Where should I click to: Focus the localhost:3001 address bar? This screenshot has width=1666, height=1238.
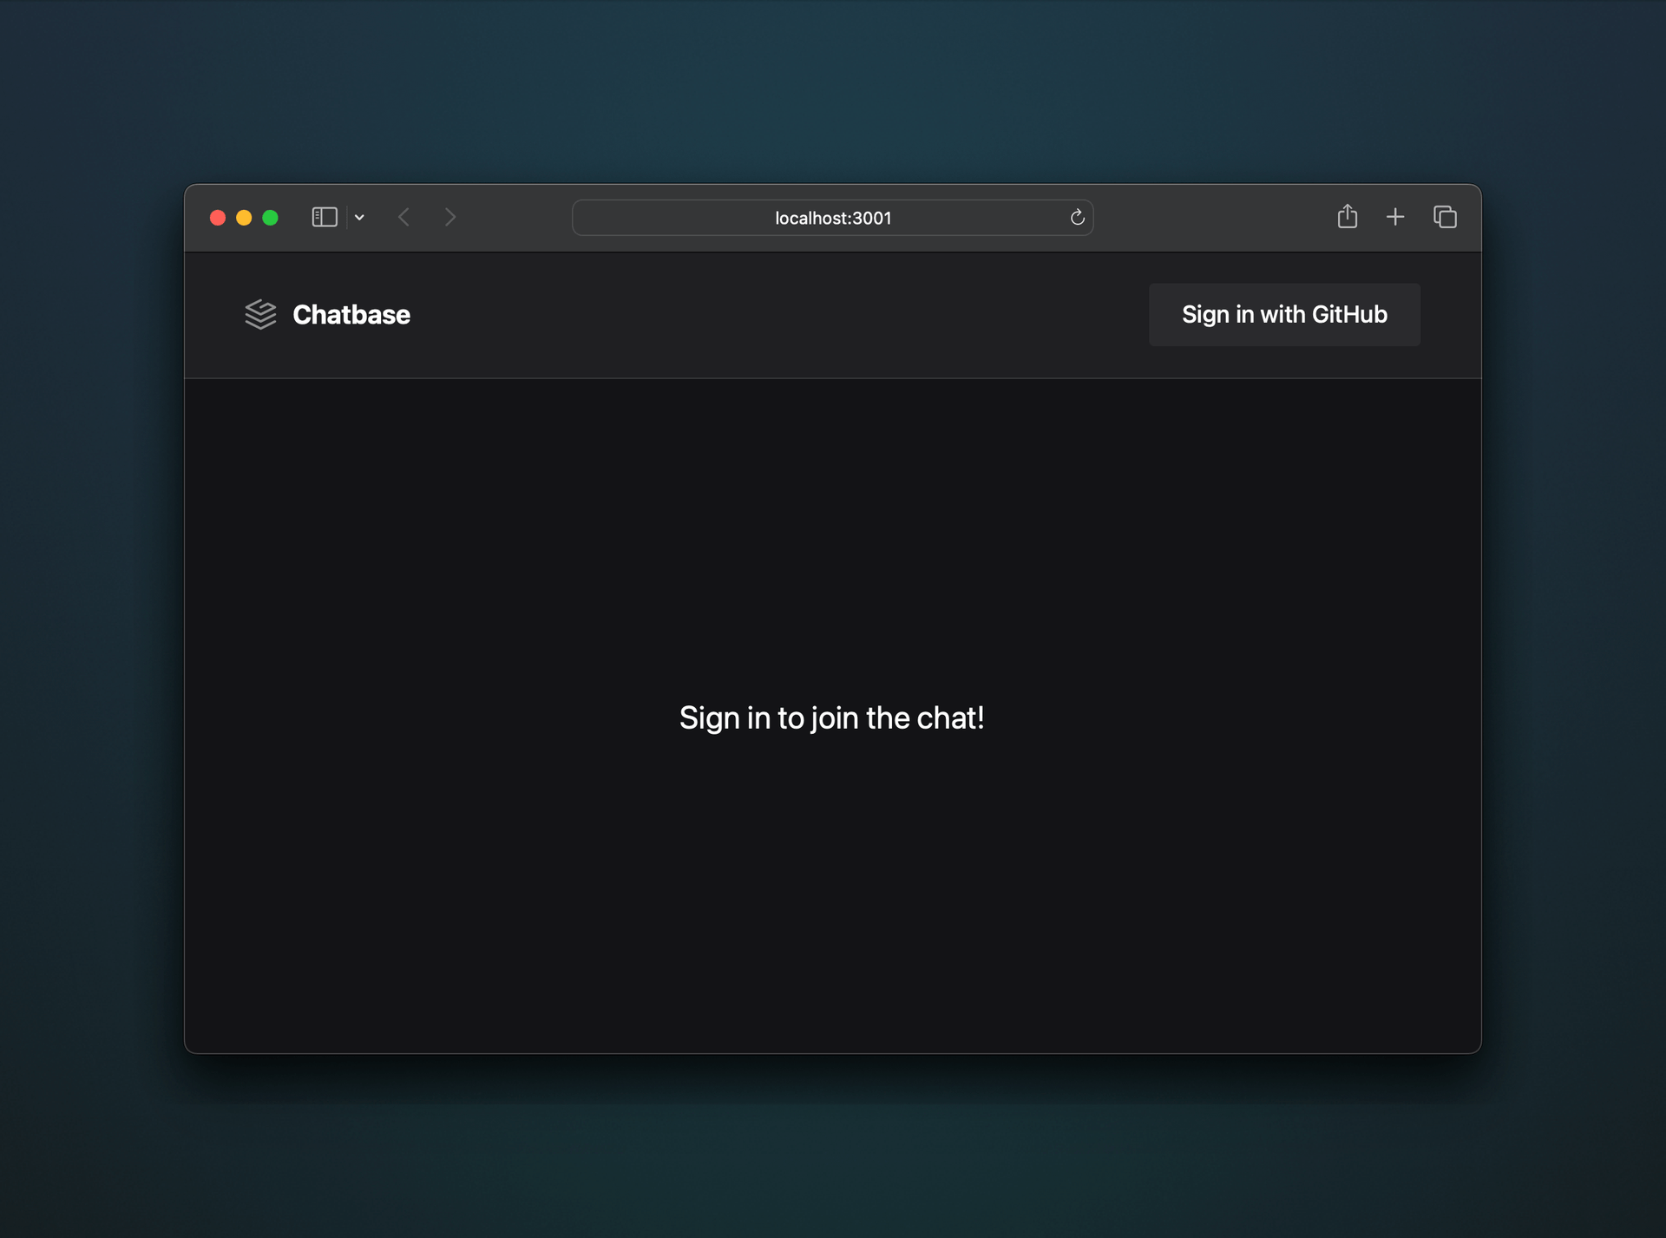(x=831, y=218)
